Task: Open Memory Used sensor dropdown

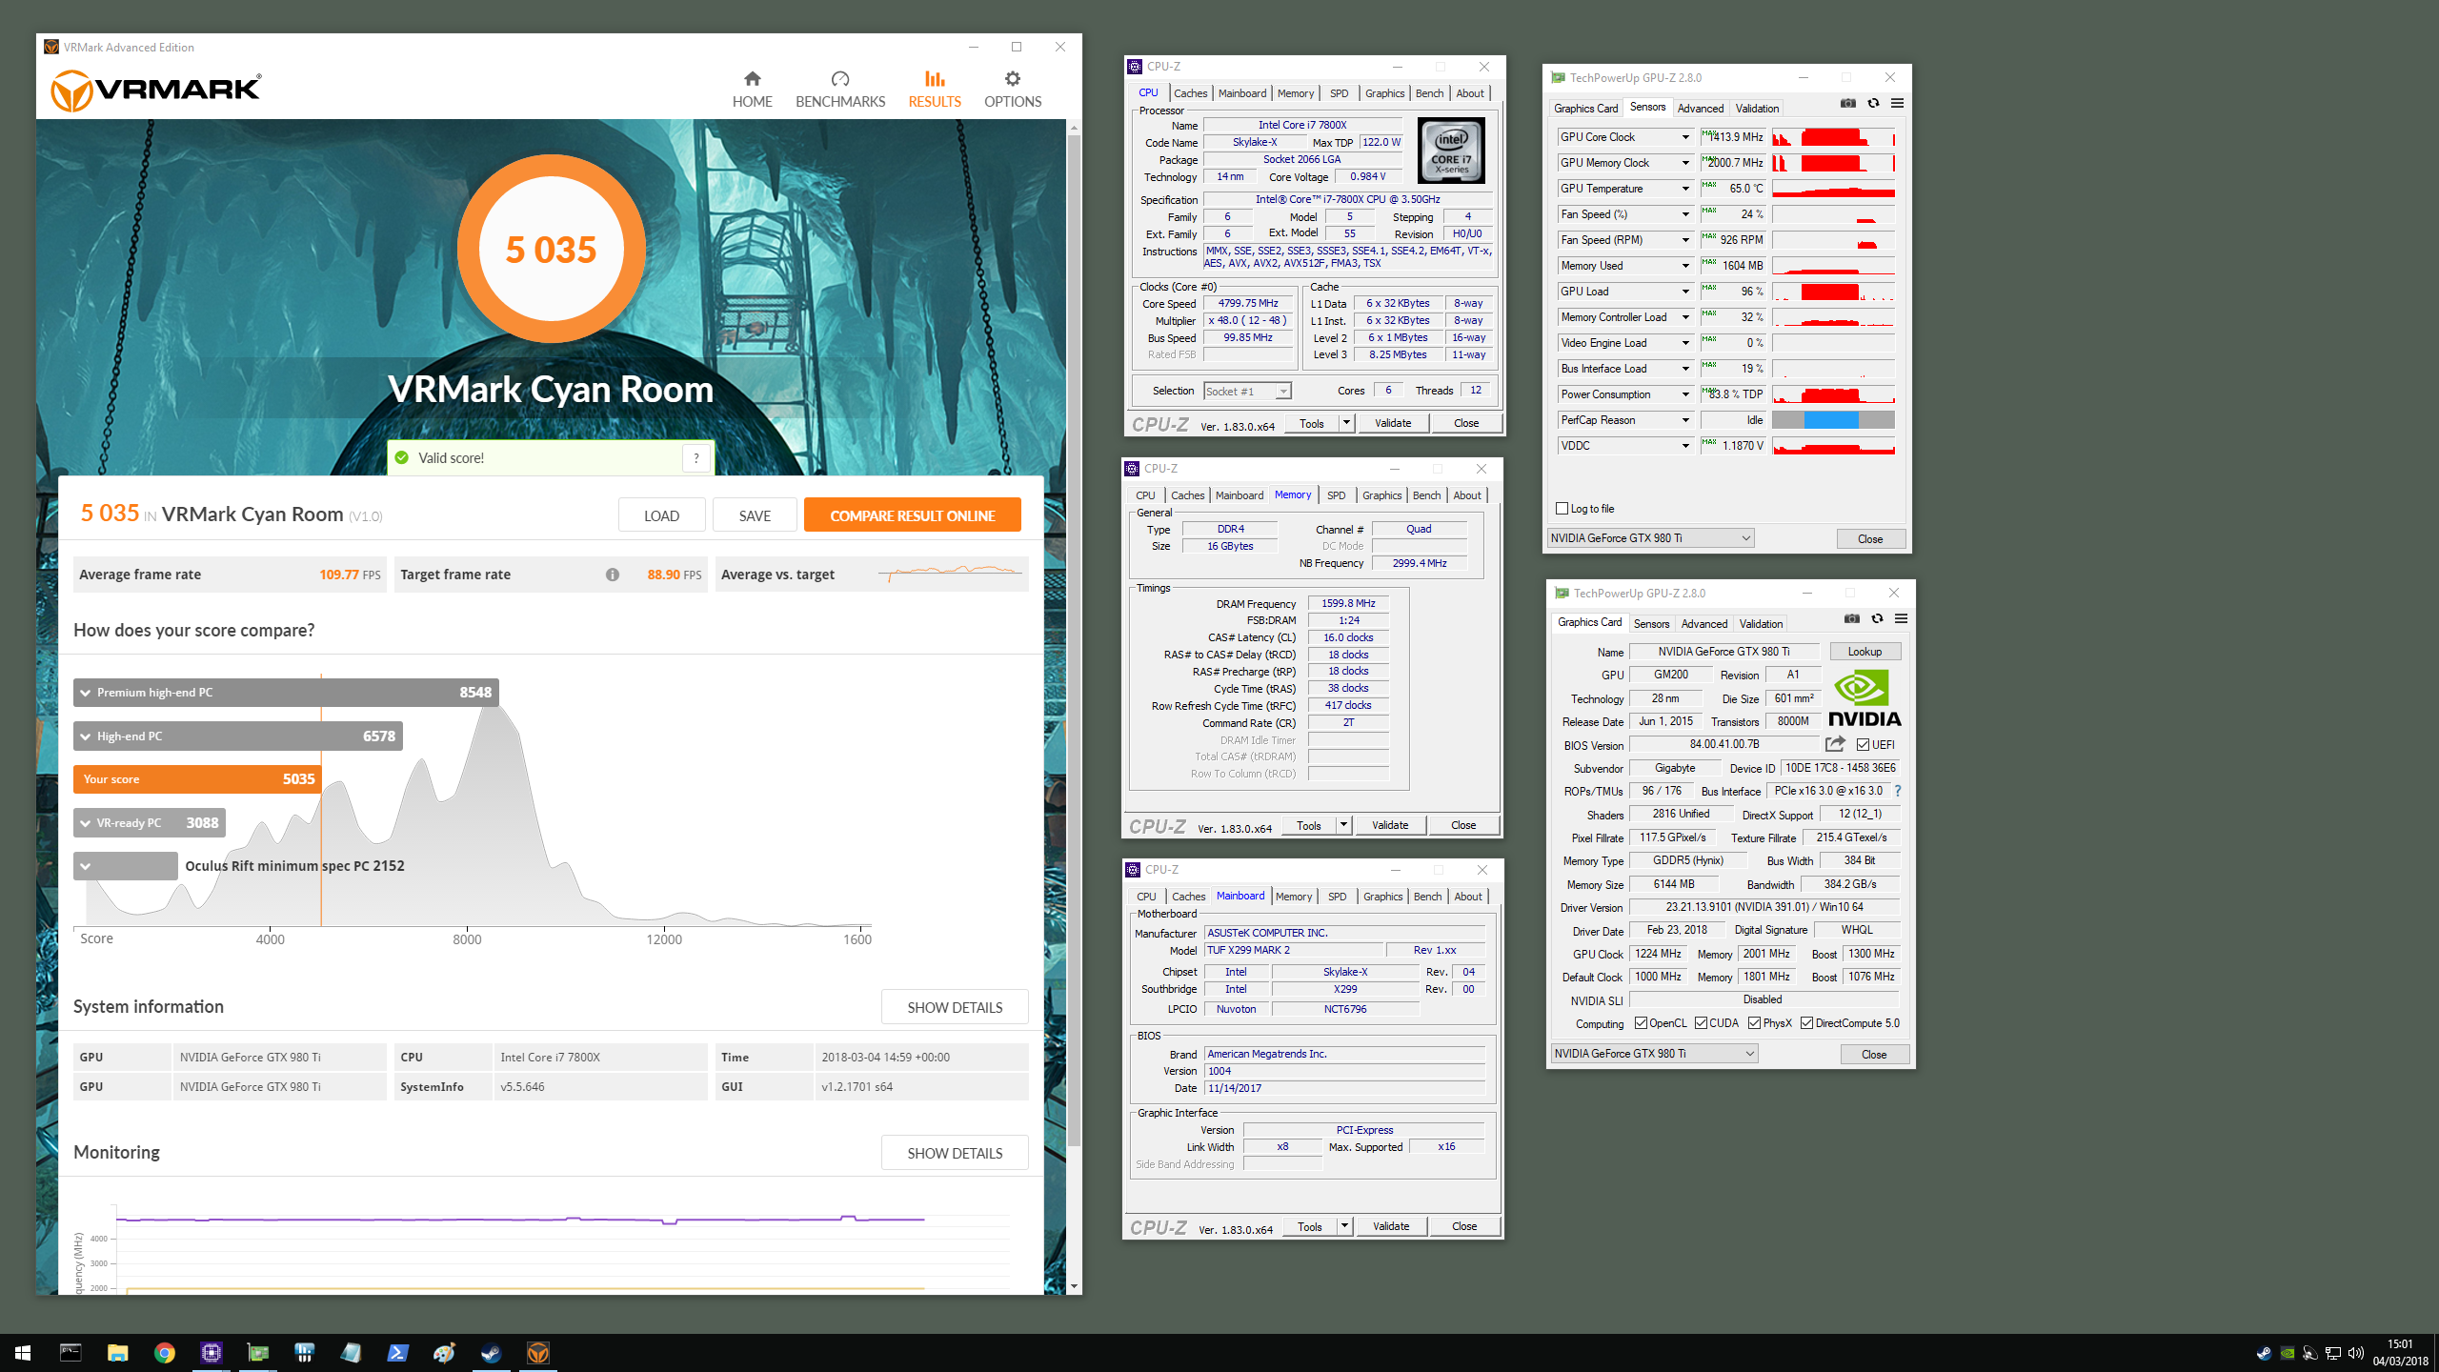Action: point(1684,266)
